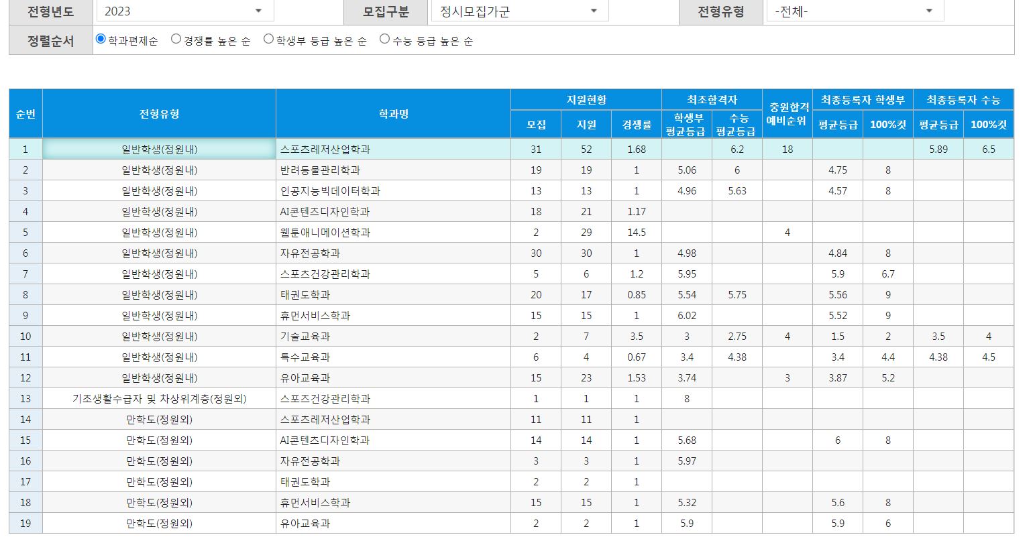Image resolution: width=1033 pixels, height=539 pixels.
Task: Select the 경쟁률 높은 순 radio button
Action: pos(176,39)
